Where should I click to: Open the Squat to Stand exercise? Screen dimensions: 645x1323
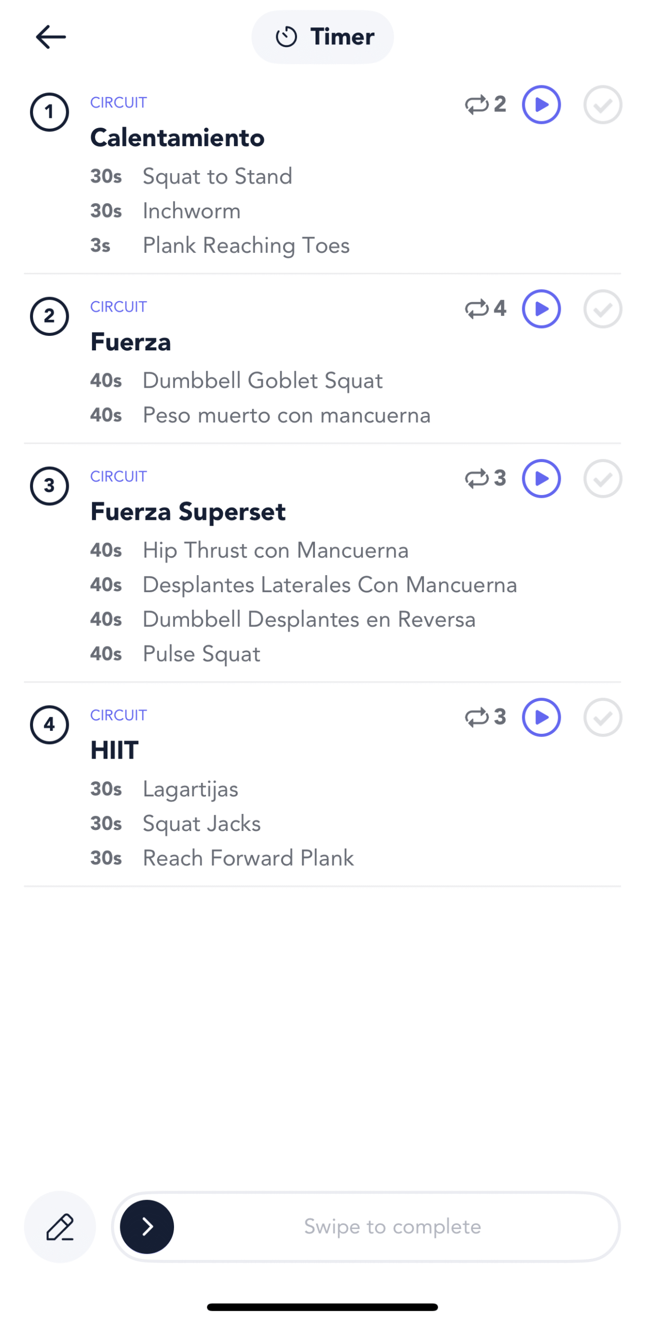click(217, 176)
